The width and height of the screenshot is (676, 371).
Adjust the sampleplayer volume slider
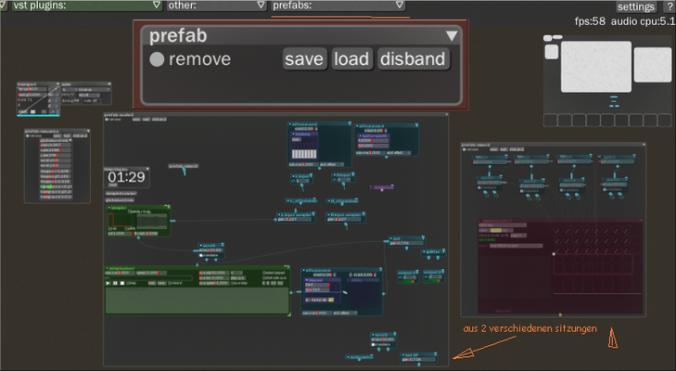(x=120, y=273)
